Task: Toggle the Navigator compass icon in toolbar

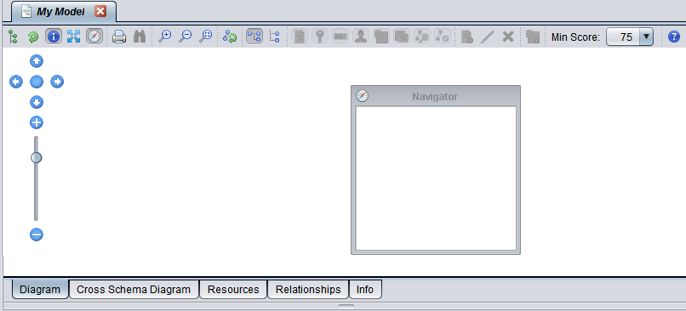Action: pos(94,37)
